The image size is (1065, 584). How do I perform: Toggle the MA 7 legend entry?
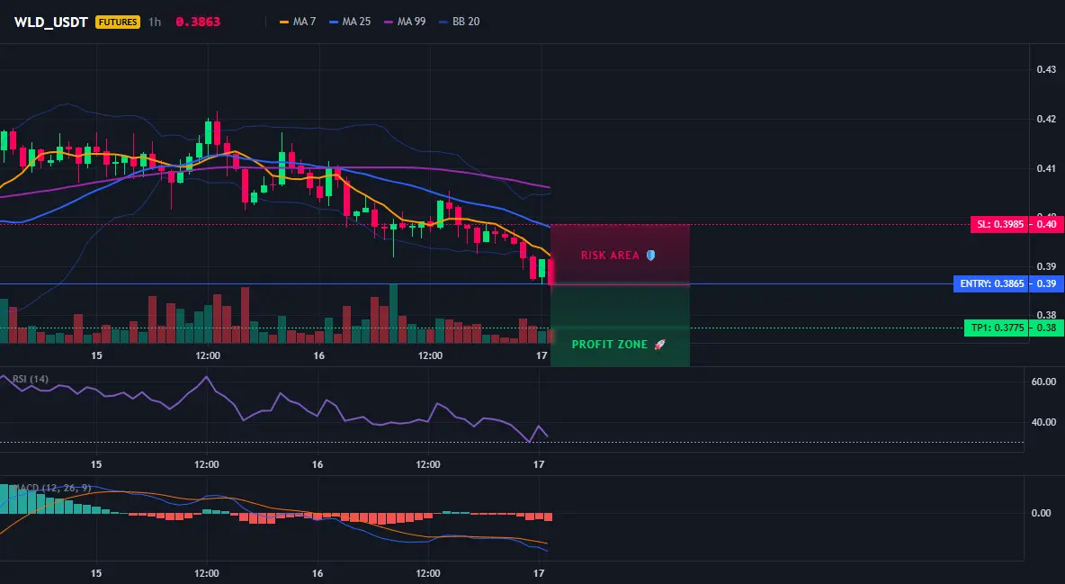tap(298, 22)
